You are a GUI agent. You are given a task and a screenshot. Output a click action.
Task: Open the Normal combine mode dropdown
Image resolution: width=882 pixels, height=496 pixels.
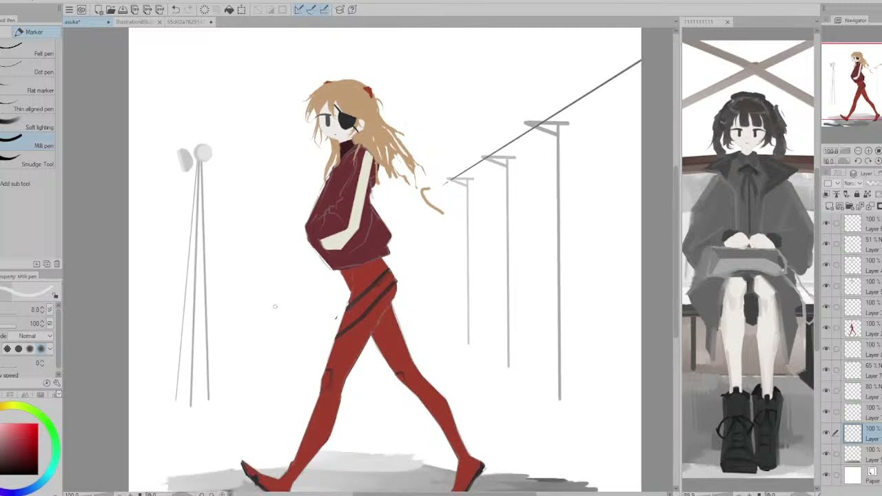30,335
